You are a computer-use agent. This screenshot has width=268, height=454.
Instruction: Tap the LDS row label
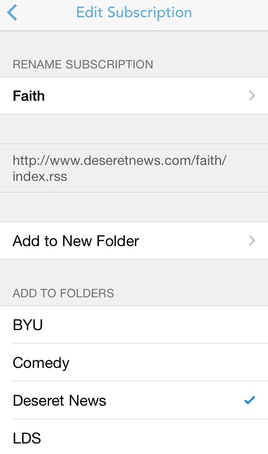click(x=27, y=438)
